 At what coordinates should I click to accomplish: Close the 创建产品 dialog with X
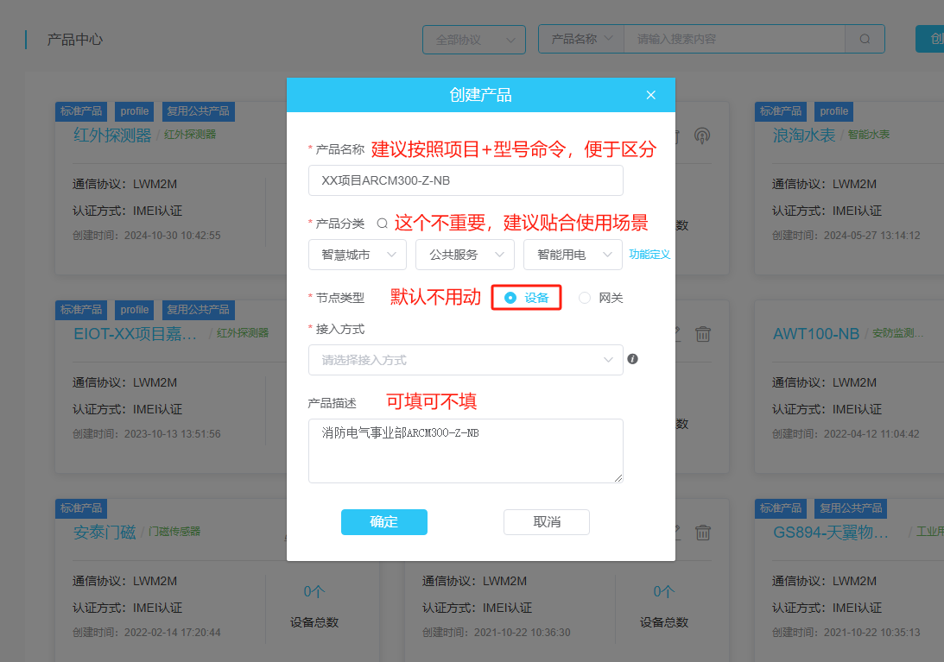[651, 95]
